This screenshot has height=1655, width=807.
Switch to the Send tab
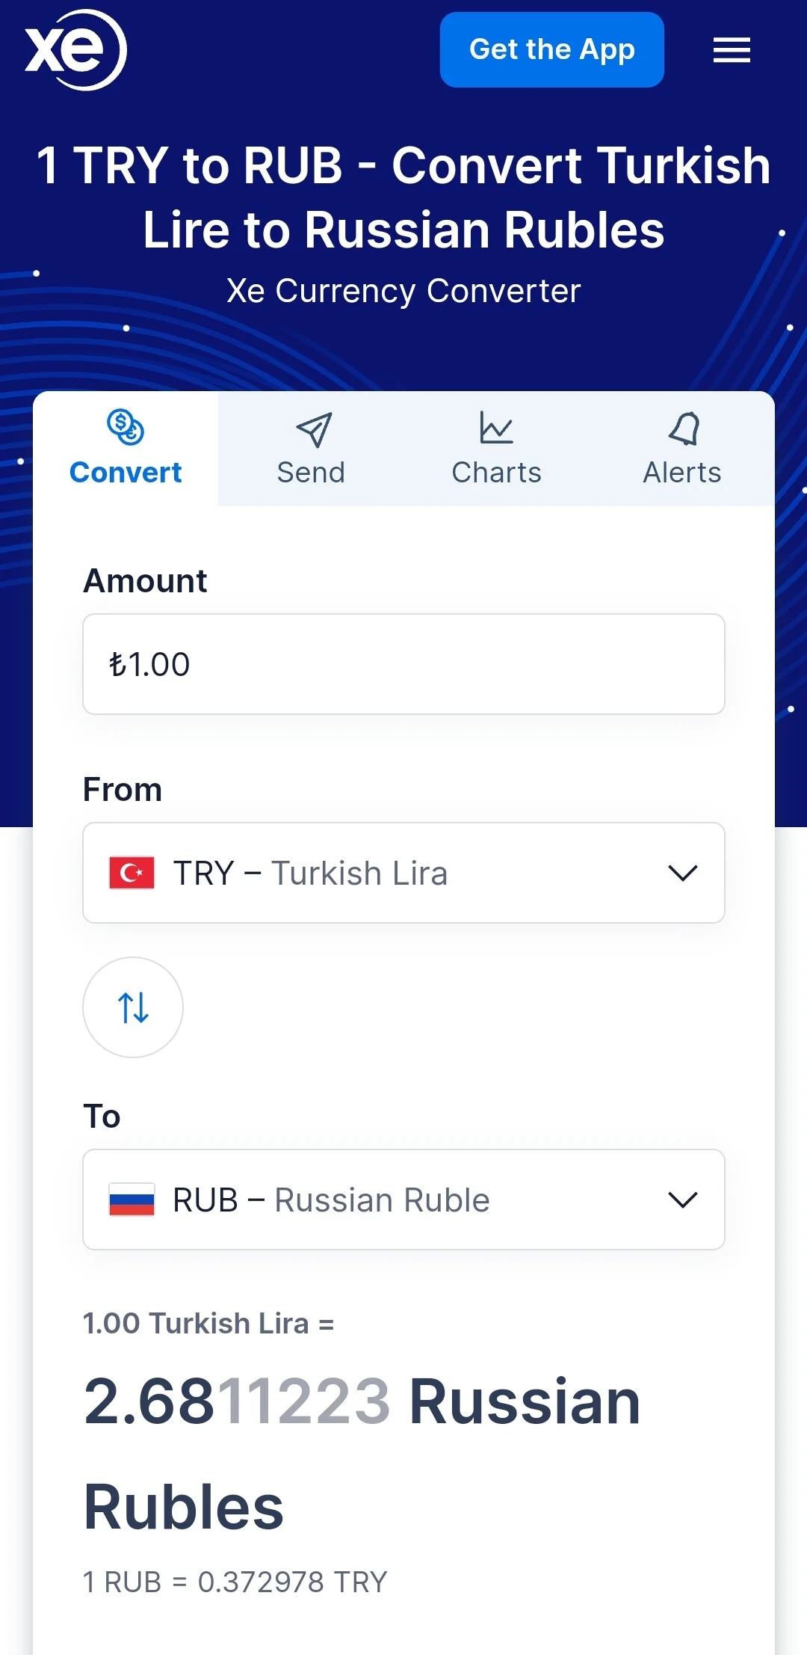pyautogui.click(x=311, y=449)
